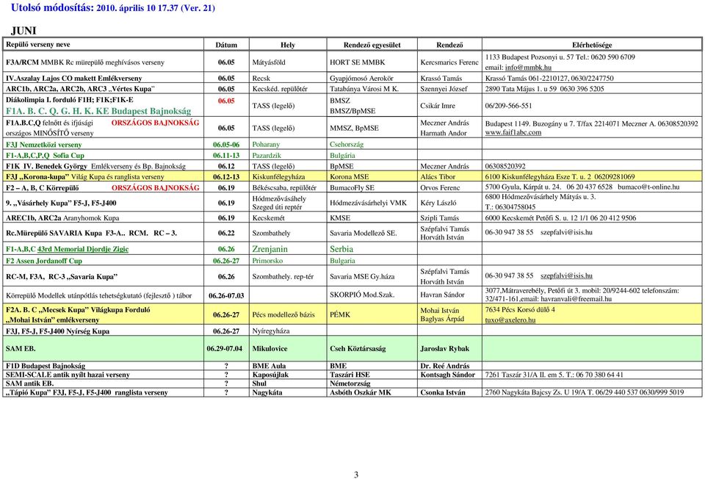Click the 06.29-07.04 date cell
The height and width of the screenshot is (479, 705).
[225, 348]
